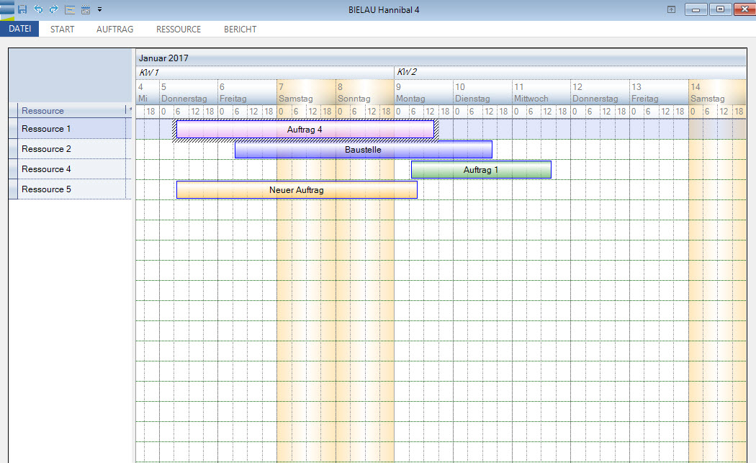Click the KW 2 calendar week header
Screen dimensions: 756x463
coord(408,72)
